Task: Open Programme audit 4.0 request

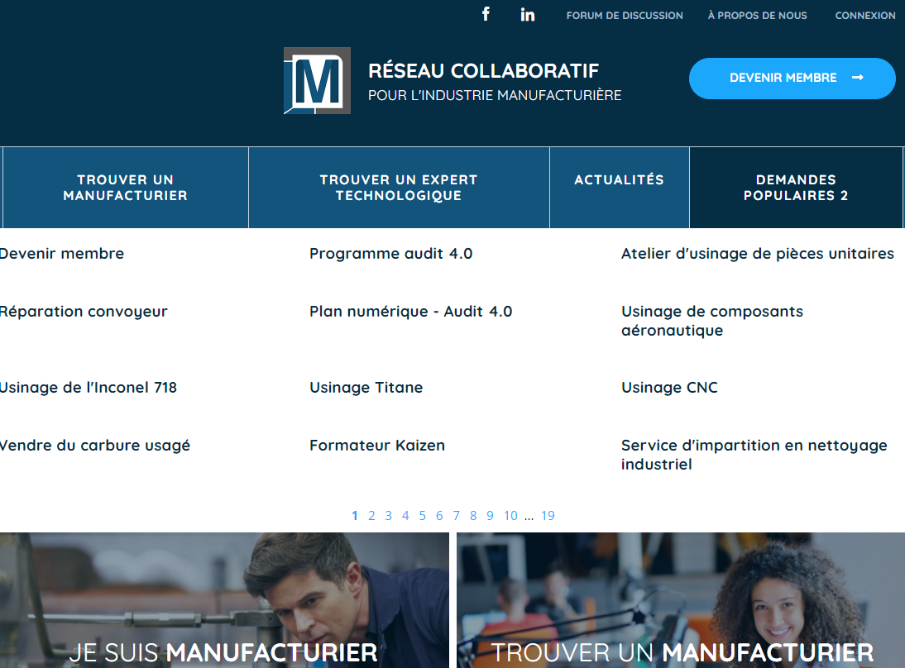Action: (390, 254)
